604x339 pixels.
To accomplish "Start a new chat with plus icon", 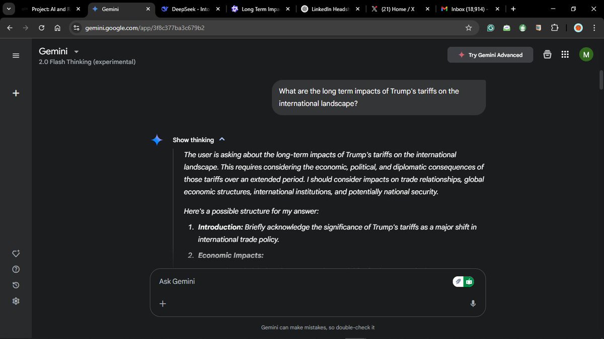I will pos(16,93).
